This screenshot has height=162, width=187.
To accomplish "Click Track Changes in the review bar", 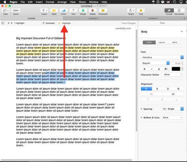I will (128, 23).
